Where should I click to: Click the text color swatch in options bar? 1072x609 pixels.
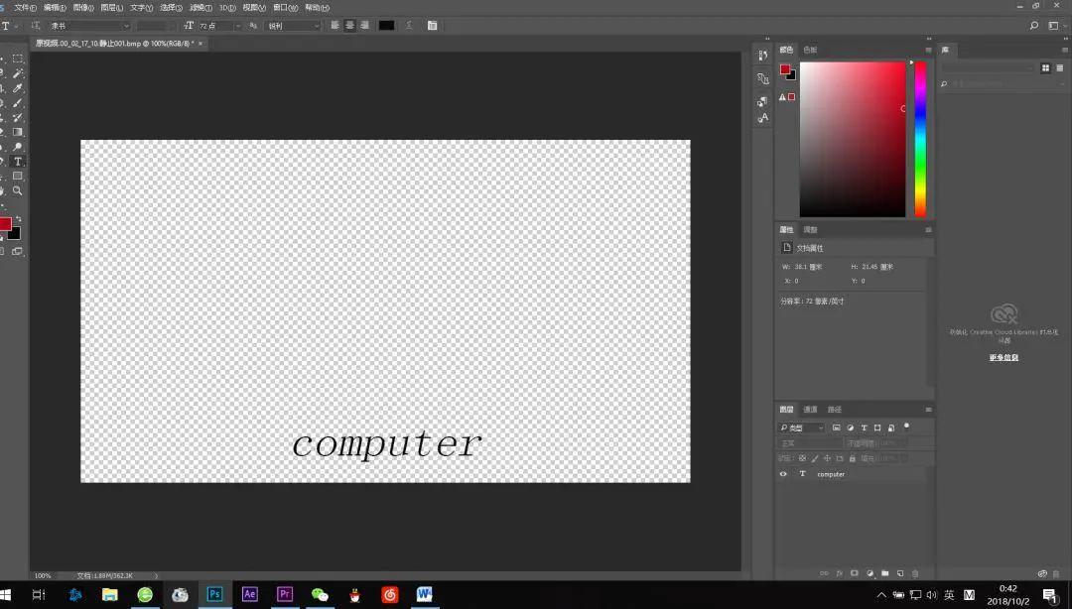click(386, 26)
